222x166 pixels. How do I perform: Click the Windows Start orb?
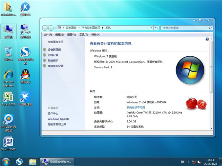(6, 162)
